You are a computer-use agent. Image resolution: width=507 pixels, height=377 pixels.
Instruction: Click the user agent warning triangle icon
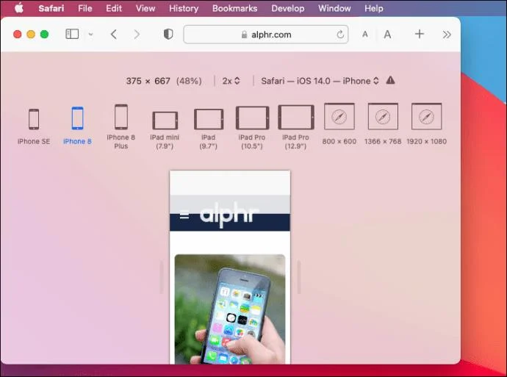point(390,80)
